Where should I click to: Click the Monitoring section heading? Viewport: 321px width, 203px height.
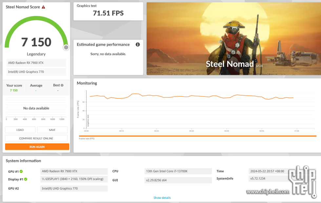[x=87, y=83]
